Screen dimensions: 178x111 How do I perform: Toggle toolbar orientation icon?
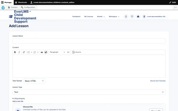[x=175, y=7]
